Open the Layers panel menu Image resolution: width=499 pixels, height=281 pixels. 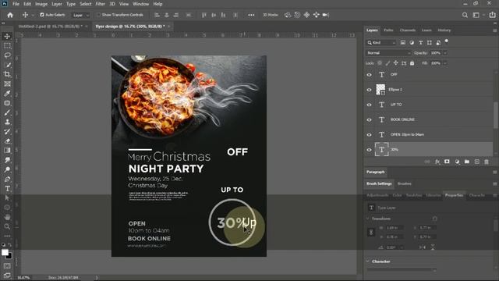coord(494,30)
